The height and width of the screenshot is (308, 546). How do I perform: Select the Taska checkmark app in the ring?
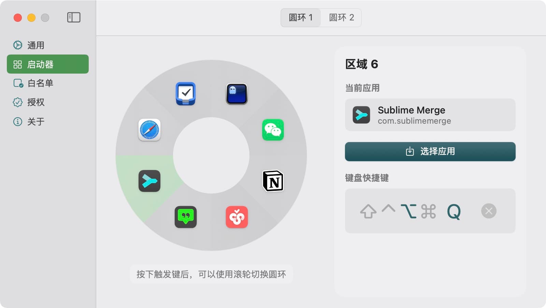(186, 94)
